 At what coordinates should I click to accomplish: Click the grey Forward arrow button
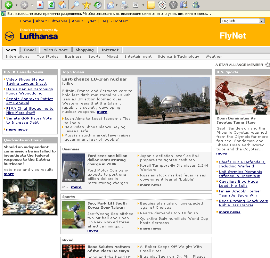click(24, 5)
